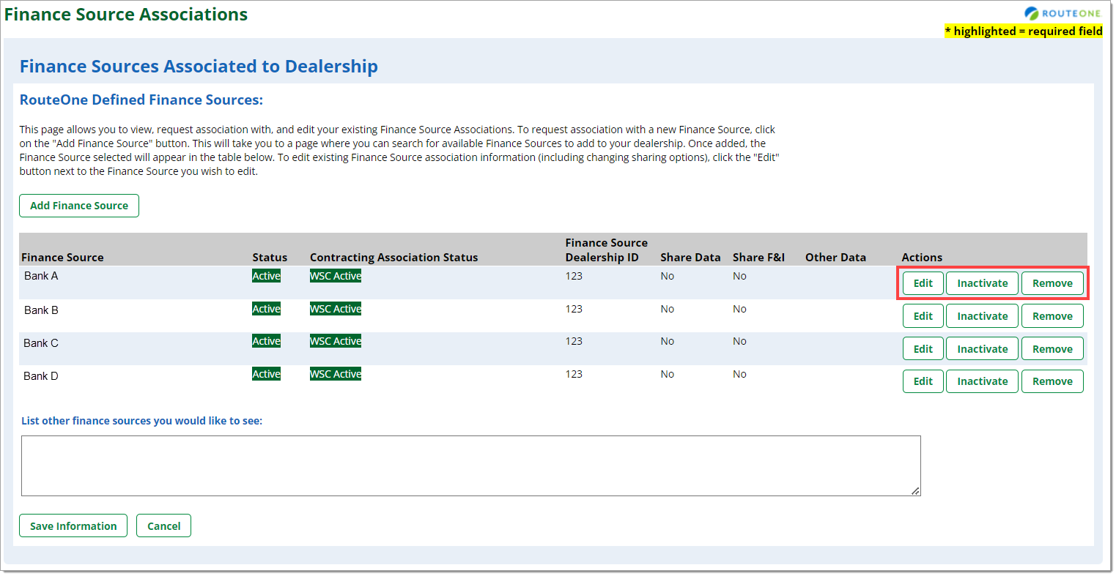
Task: Inactivate Bank C association
Action: [x=982, y=349]
